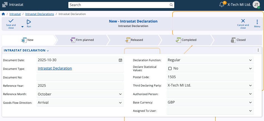Click the home icon in breadcrumb
This screenshot has width=264, height=121.
[3, 14]
